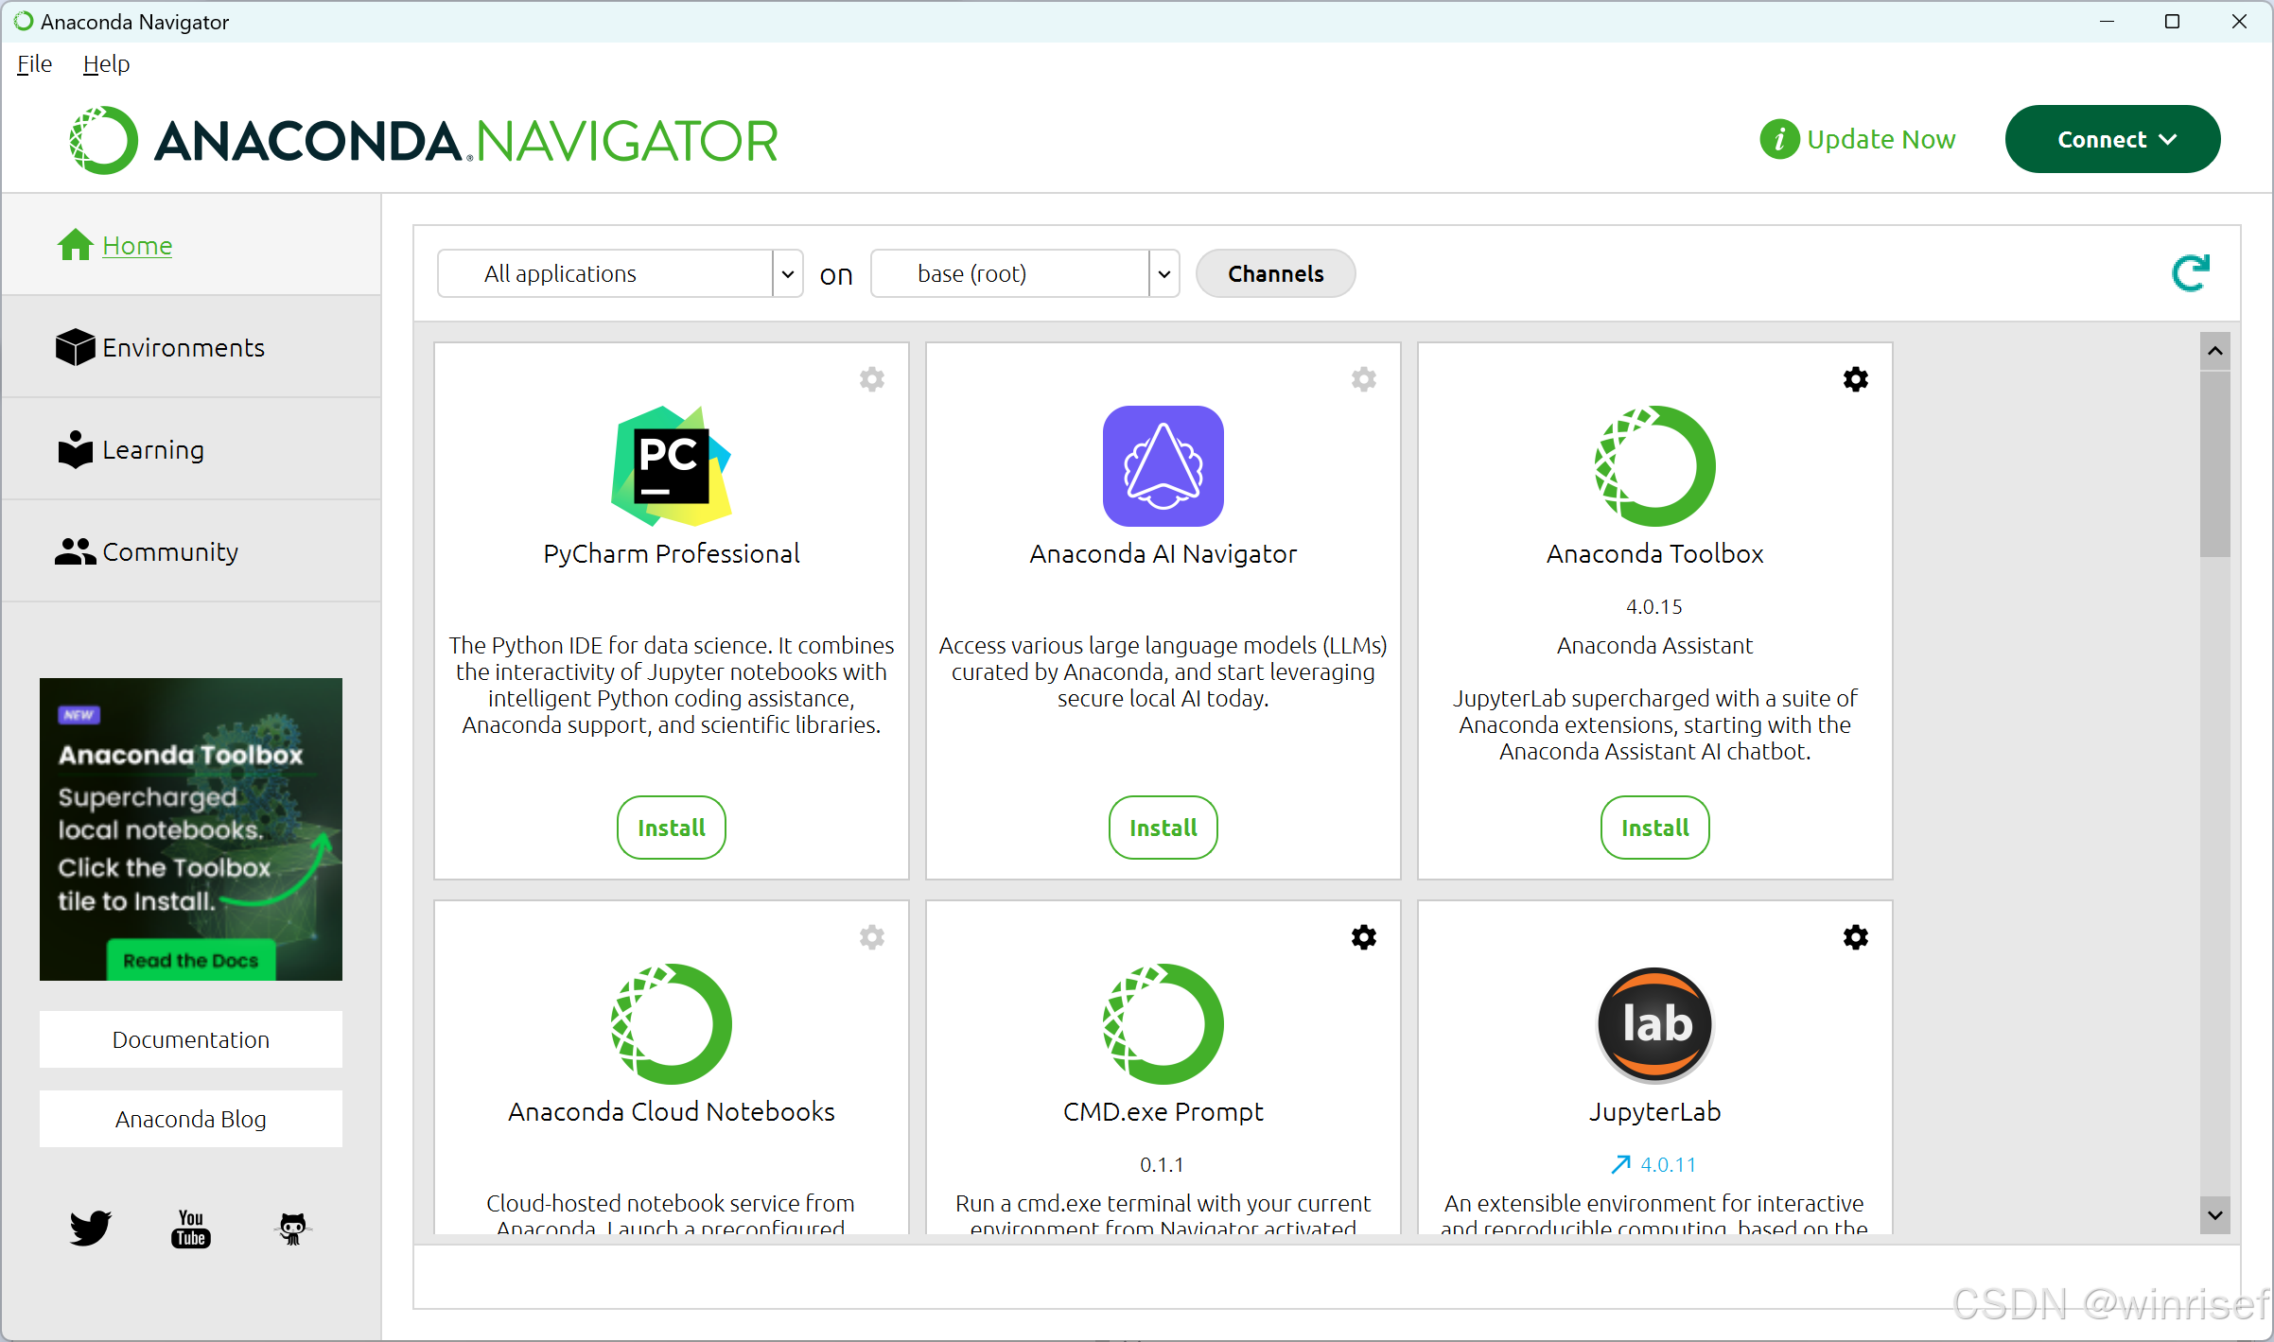Screen dimensions: 2274x1342
Task: Click the PyCharm Professional app icon
Action: pos(671,466)
